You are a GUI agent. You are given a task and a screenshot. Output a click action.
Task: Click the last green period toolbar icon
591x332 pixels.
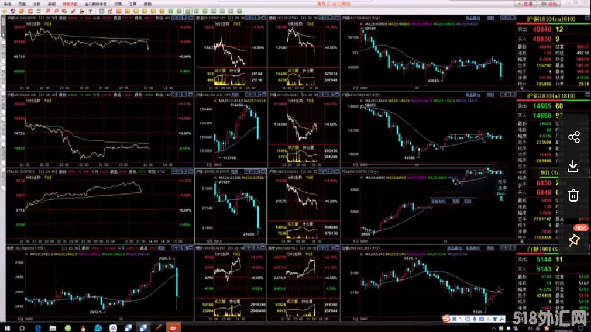(x=239, y=11)
